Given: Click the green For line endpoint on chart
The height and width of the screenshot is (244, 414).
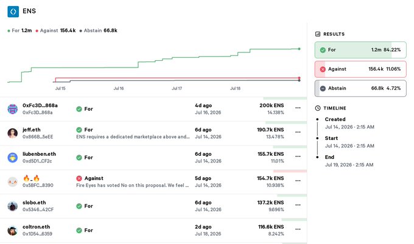Looking at the screenshot, I should [299, 49].
